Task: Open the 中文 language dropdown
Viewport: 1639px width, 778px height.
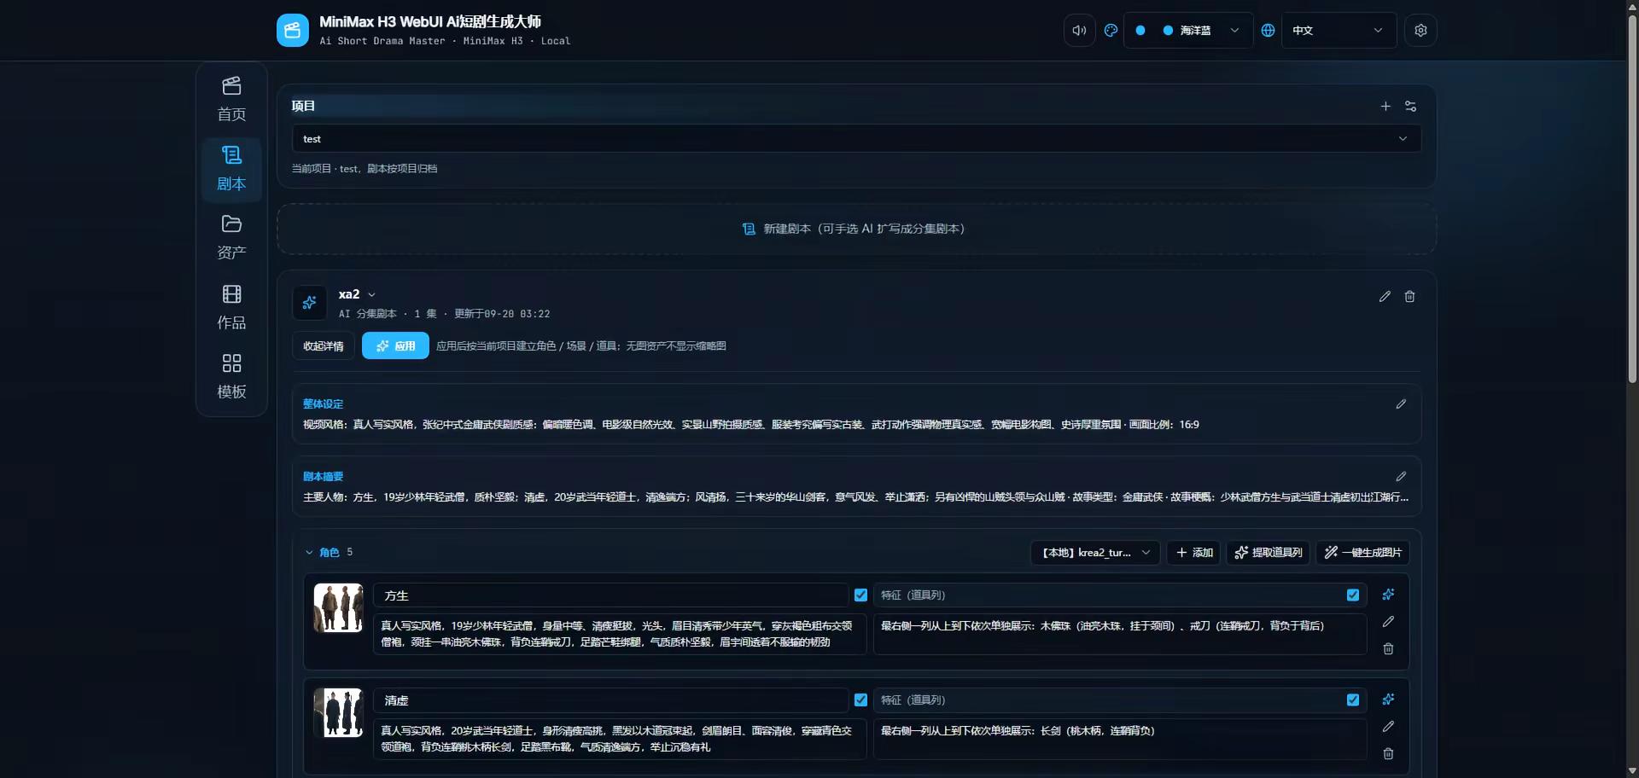Action: coord(1339,31)
